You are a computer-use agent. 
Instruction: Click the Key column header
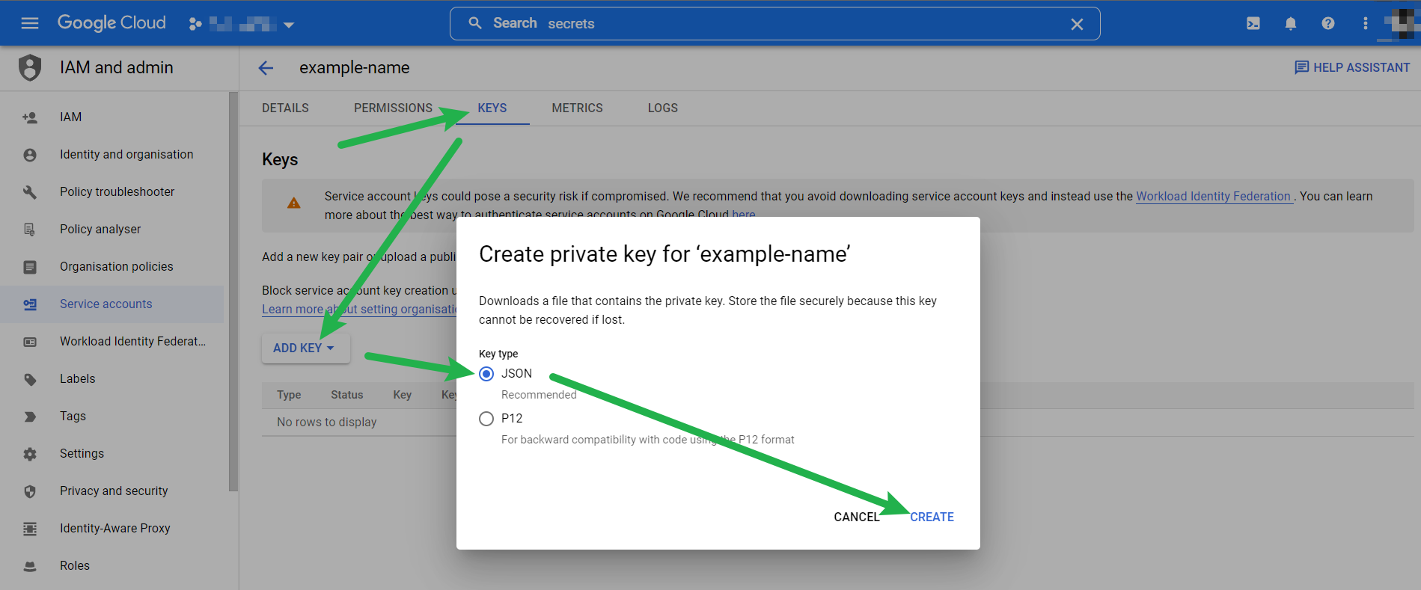[x=403, y=395]
